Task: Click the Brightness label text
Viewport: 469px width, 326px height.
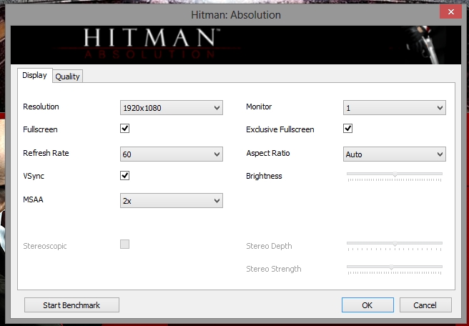Action: (264, 176)
